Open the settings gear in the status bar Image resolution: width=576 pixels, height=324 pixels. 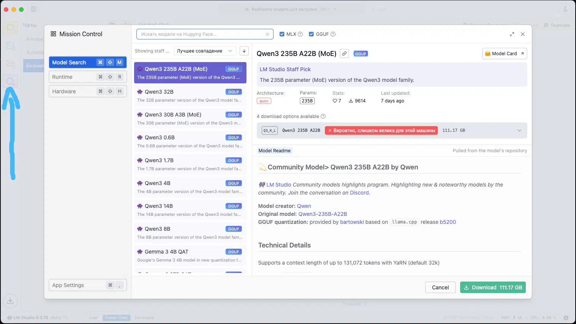click(x=566, y=318)
